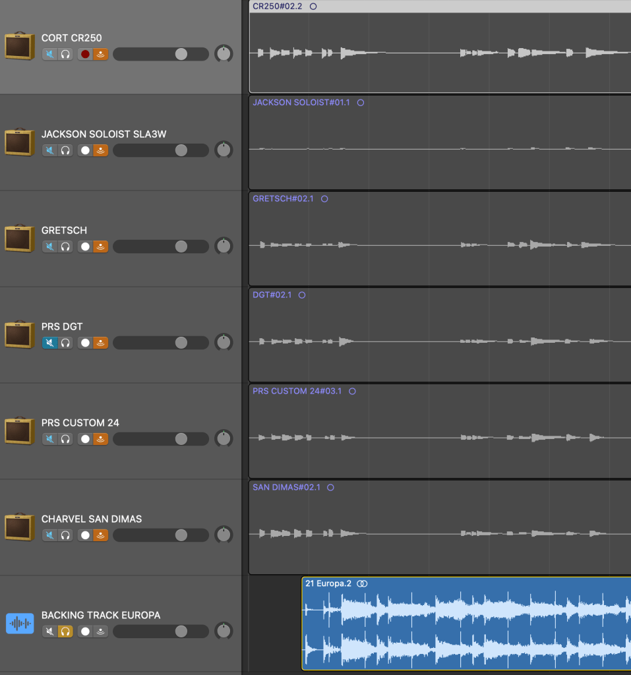Toggle input monitoring on BACKING TRACK EUROPA

(100, 631)
